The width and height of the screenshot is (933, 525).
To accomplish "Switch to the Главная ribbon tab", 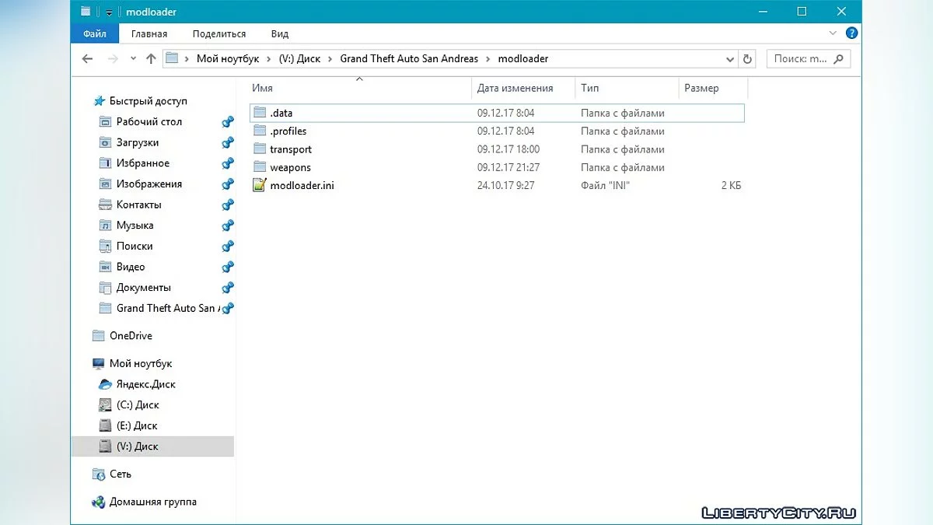I will tap(149, 33).
